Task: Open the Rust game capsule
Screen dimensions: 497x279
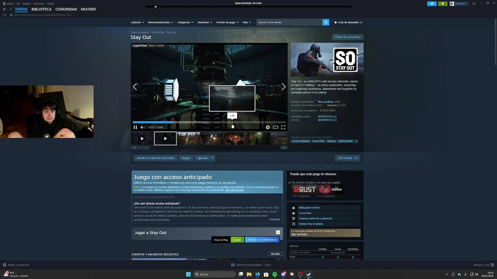Action: tap(304, 189)
